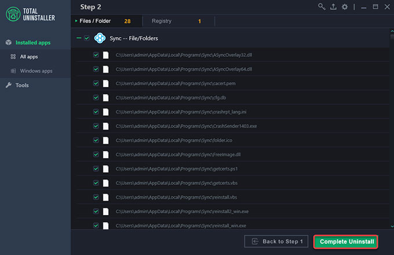Click the upload/export icon in title bar
This screenshot has width=394, height=255.
pyautogui.click(x=333, y=7)
